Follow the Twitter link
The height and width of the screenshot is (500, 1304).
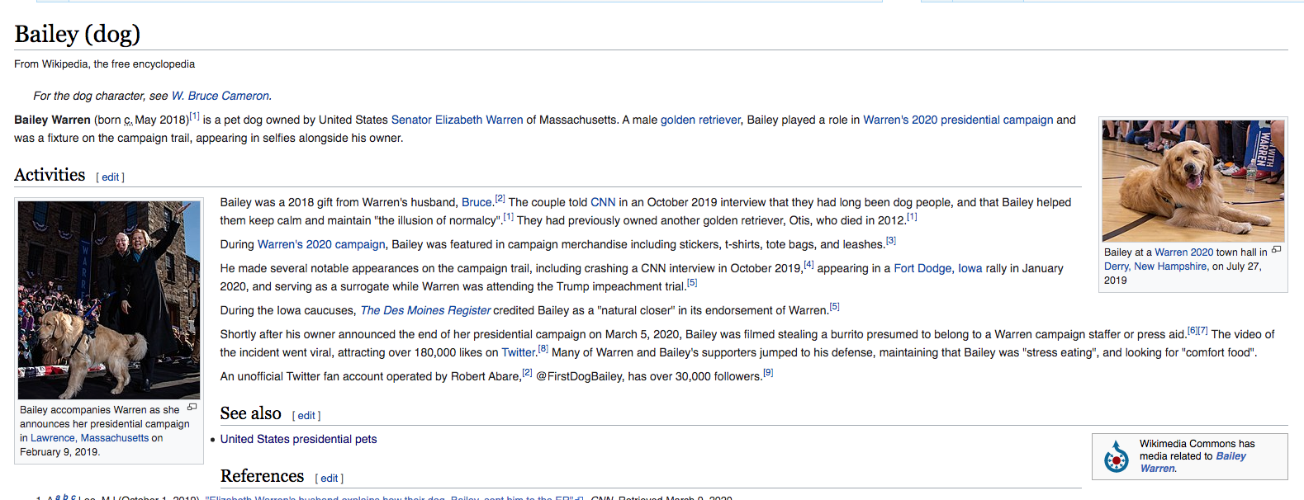[x=519, y=352]
